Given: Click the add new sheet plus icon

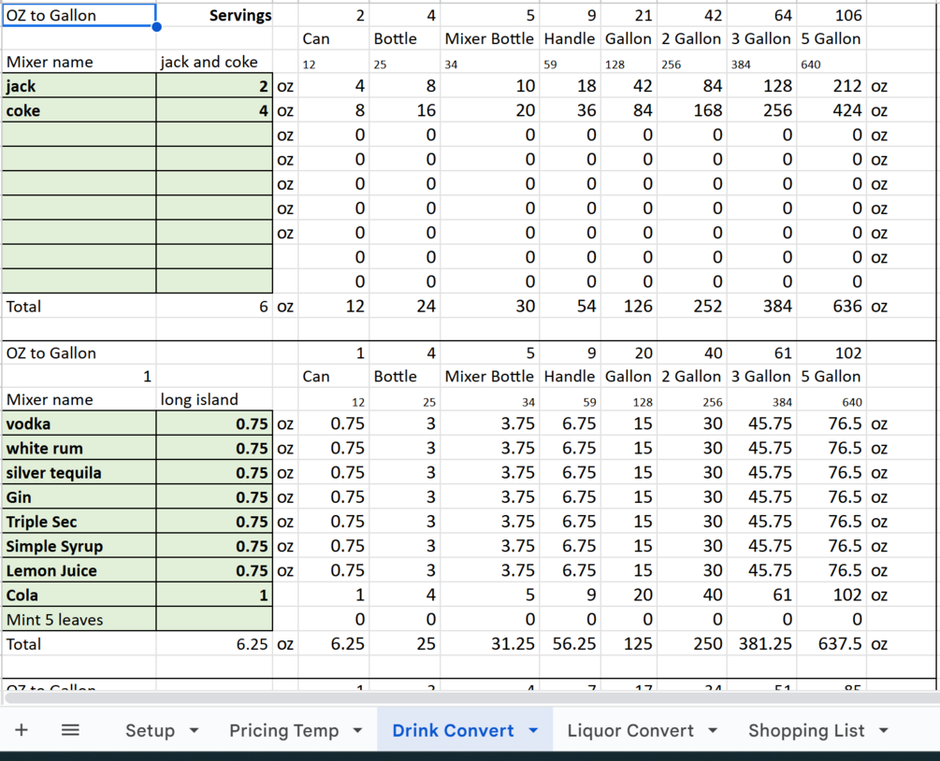Looking at the screenshot, I should click(x=21, y=730).
